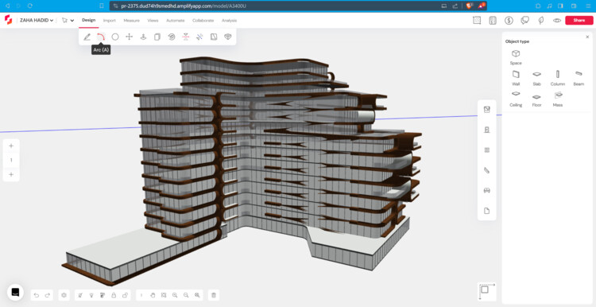Image resolution: width=596 pixels, height=307 pixels.
Task: Click the blue split/trim tool icon
Action: [199, 37]
